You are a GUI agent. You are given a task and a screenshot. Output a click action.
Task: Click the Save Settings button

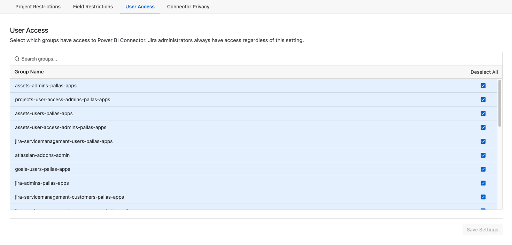coord(482,230)
